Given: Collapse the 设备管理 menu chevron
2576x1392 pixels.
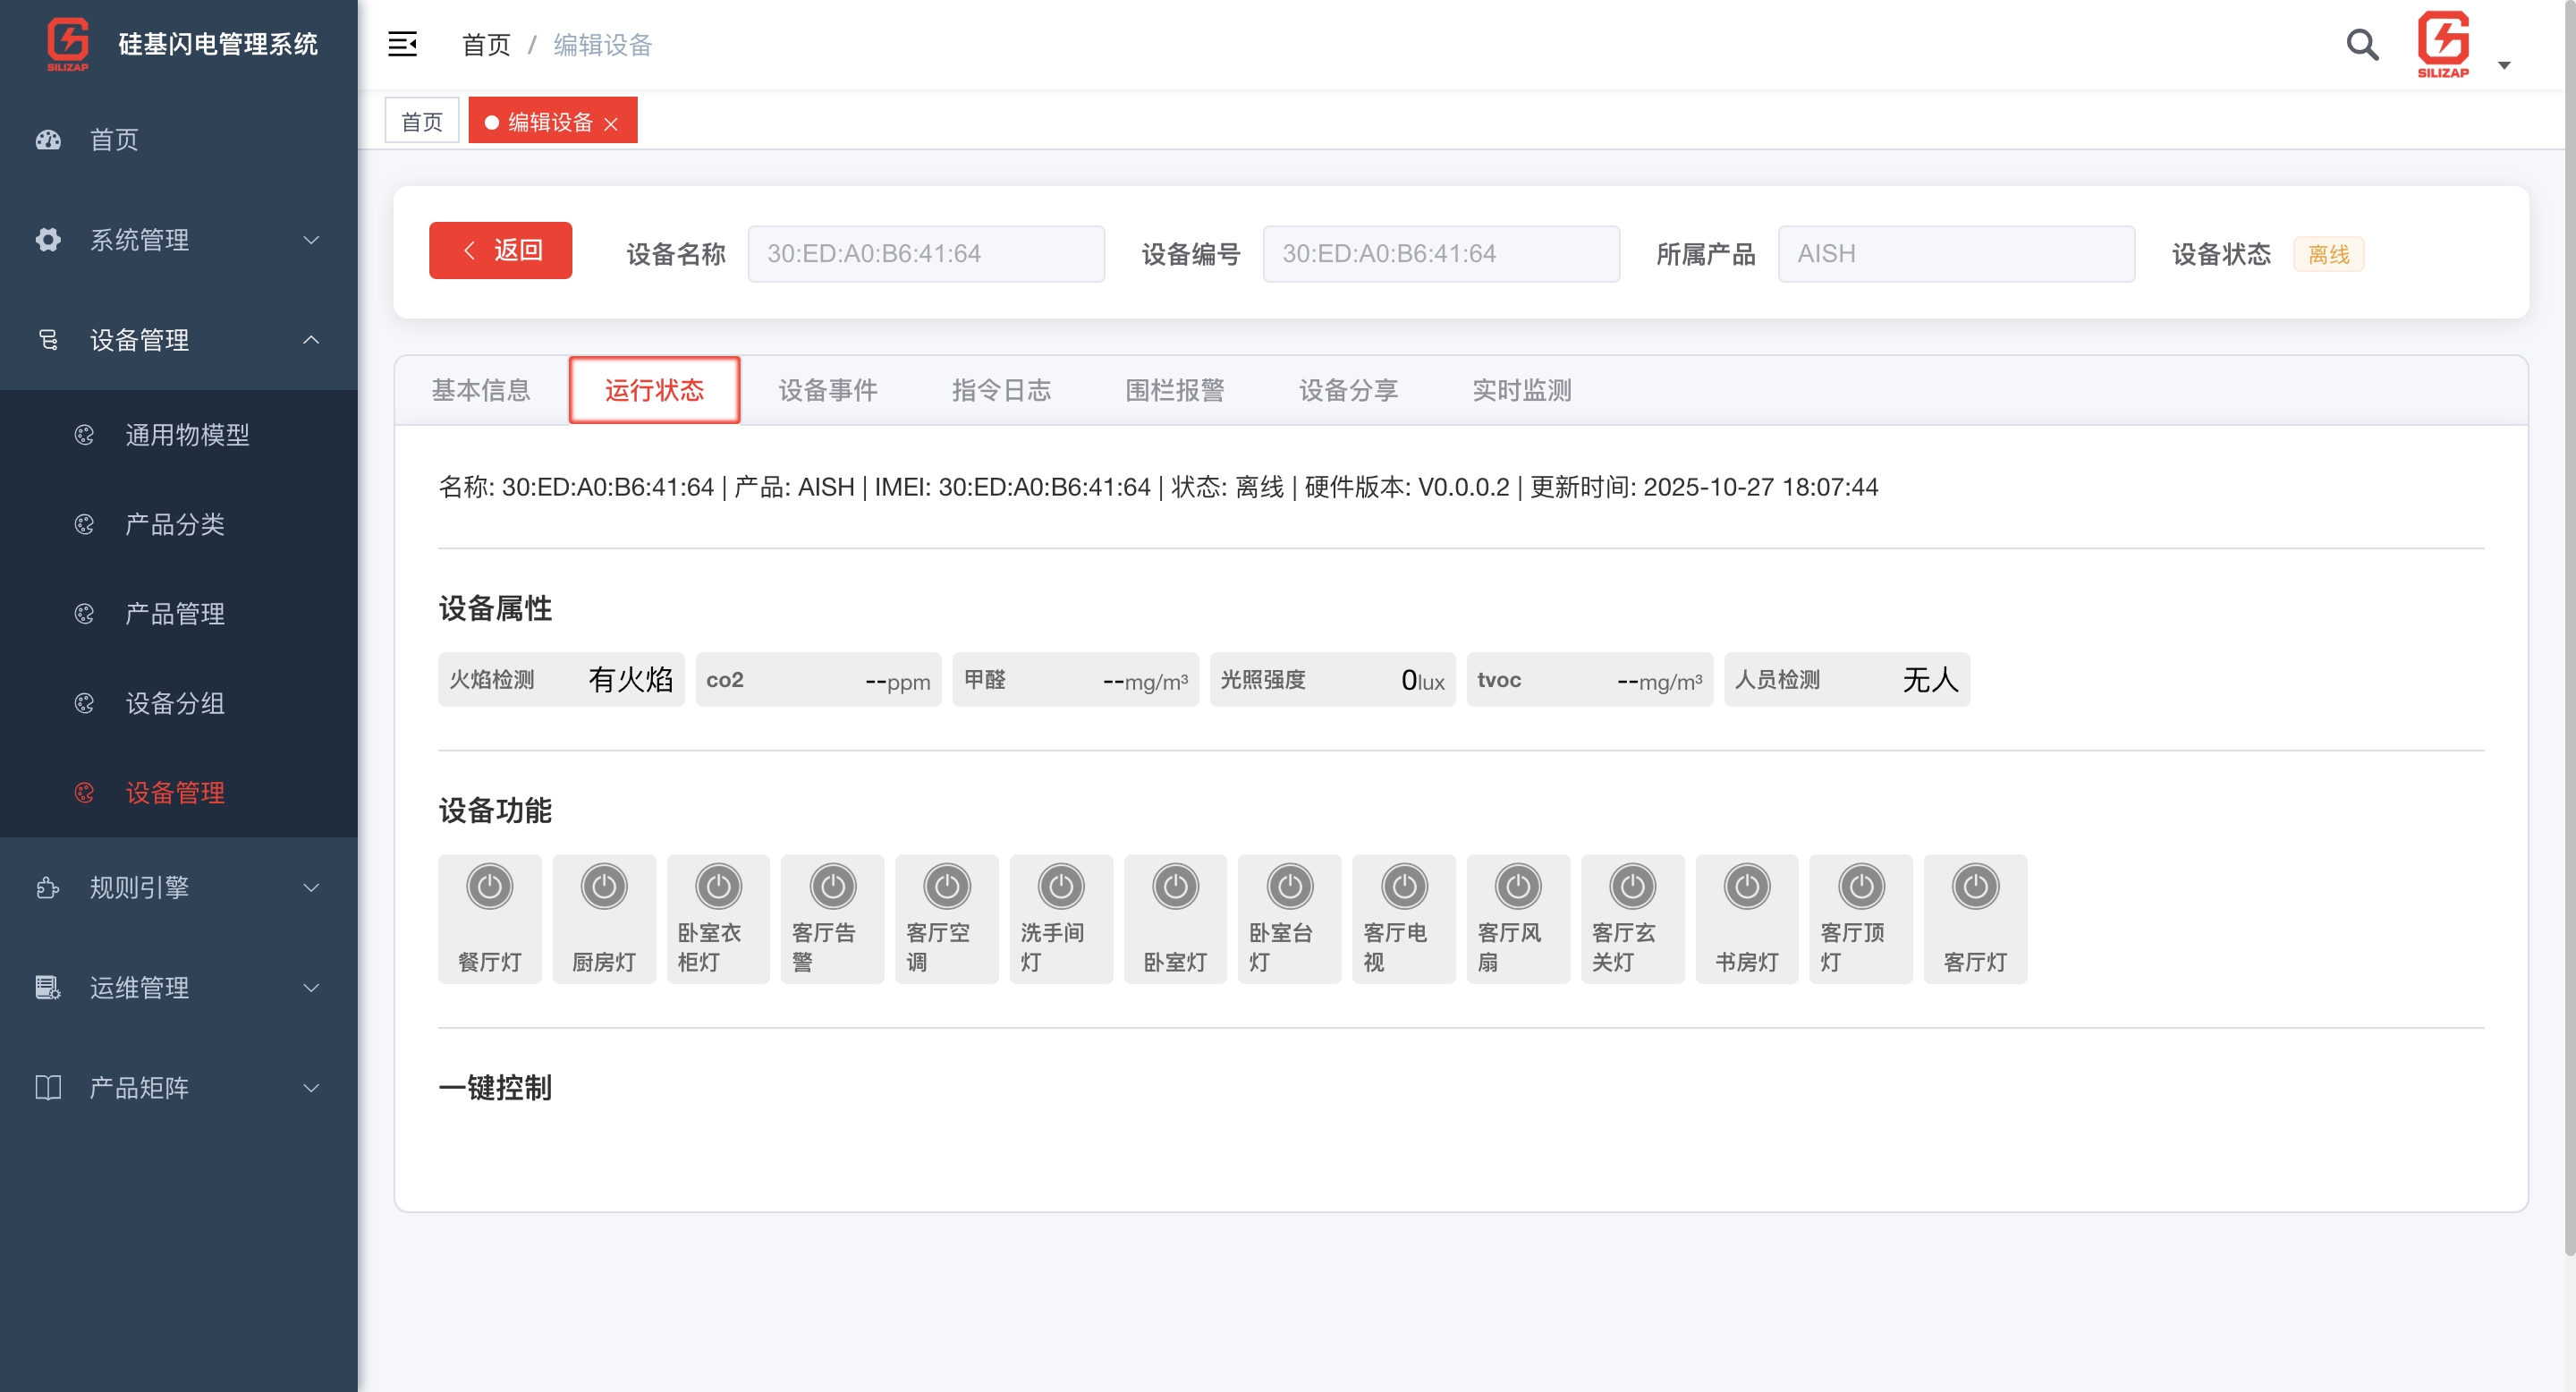Looking at the screenshot, I should [x=311, y=340].
